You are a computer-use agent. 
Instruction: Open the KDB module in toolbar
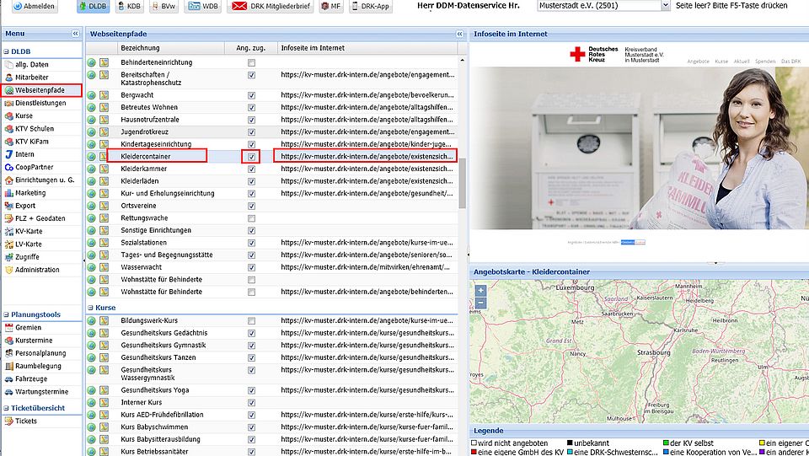click(129, 7)
